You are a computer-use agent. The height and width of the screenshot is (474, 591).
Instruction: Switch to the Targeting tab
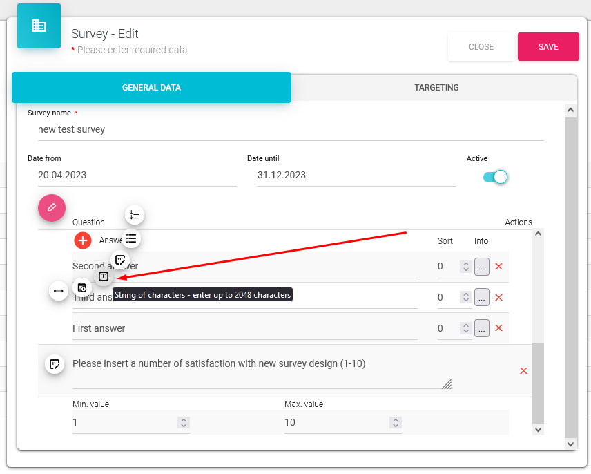coord(436,88)
